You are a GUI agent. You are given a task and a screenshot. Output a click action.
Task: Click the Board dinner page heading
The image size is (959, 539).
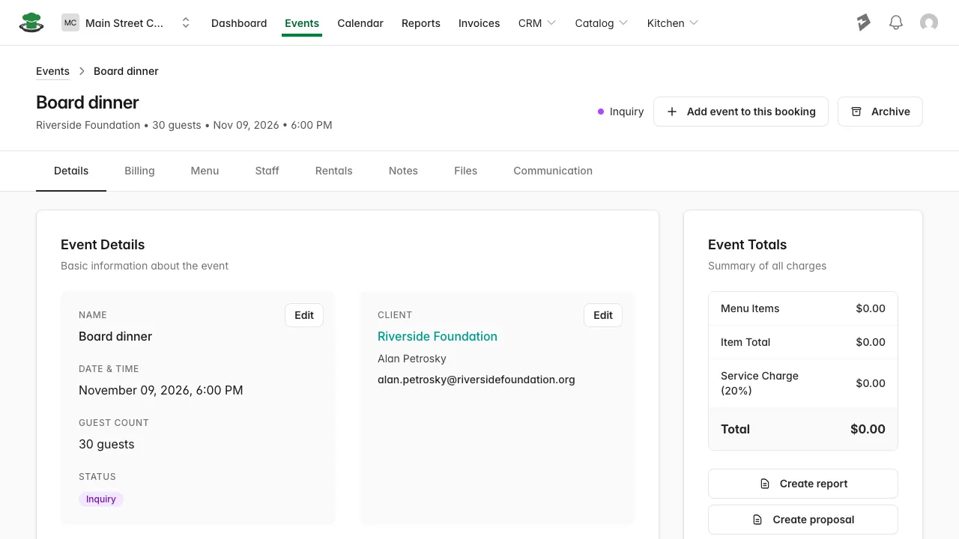[88, 103]
